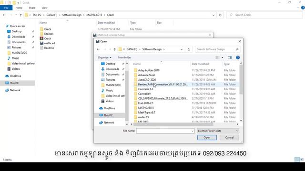Open the Share ribbon tab
Image resolution: width=305 pixels, height=171 pixels.
[32, 8]
